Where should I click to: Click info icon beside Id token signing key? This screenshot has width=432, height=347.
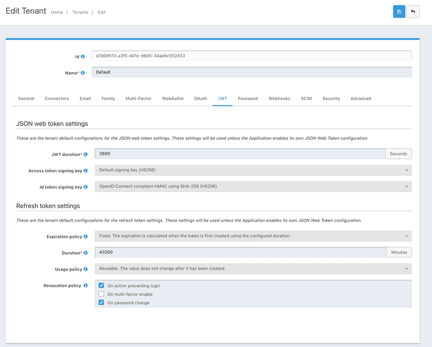click(86, 187)
